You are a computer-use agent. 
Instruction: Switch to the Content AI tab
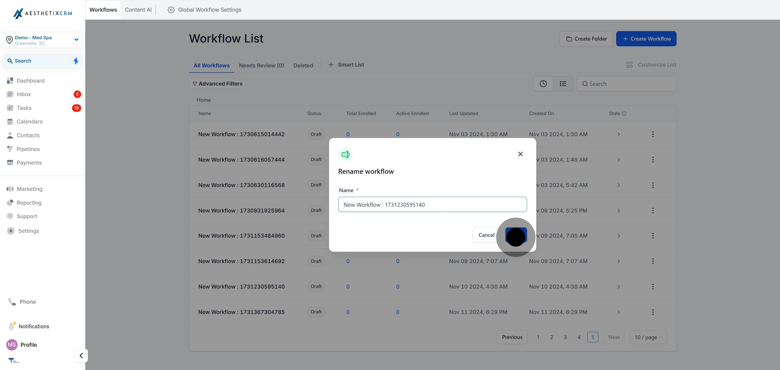tap(138, 10)
